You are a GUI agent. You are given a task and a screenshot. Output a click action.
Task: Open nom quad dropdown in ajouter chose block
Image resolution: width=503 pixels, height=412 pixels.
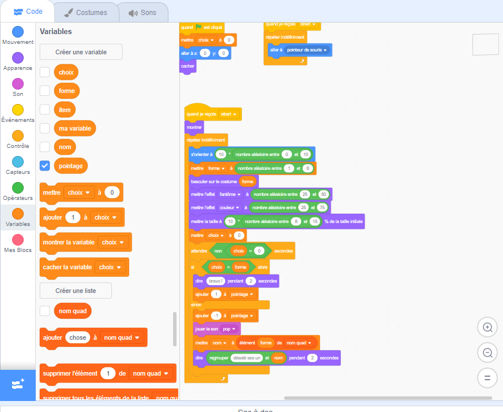tap(122, 337)
